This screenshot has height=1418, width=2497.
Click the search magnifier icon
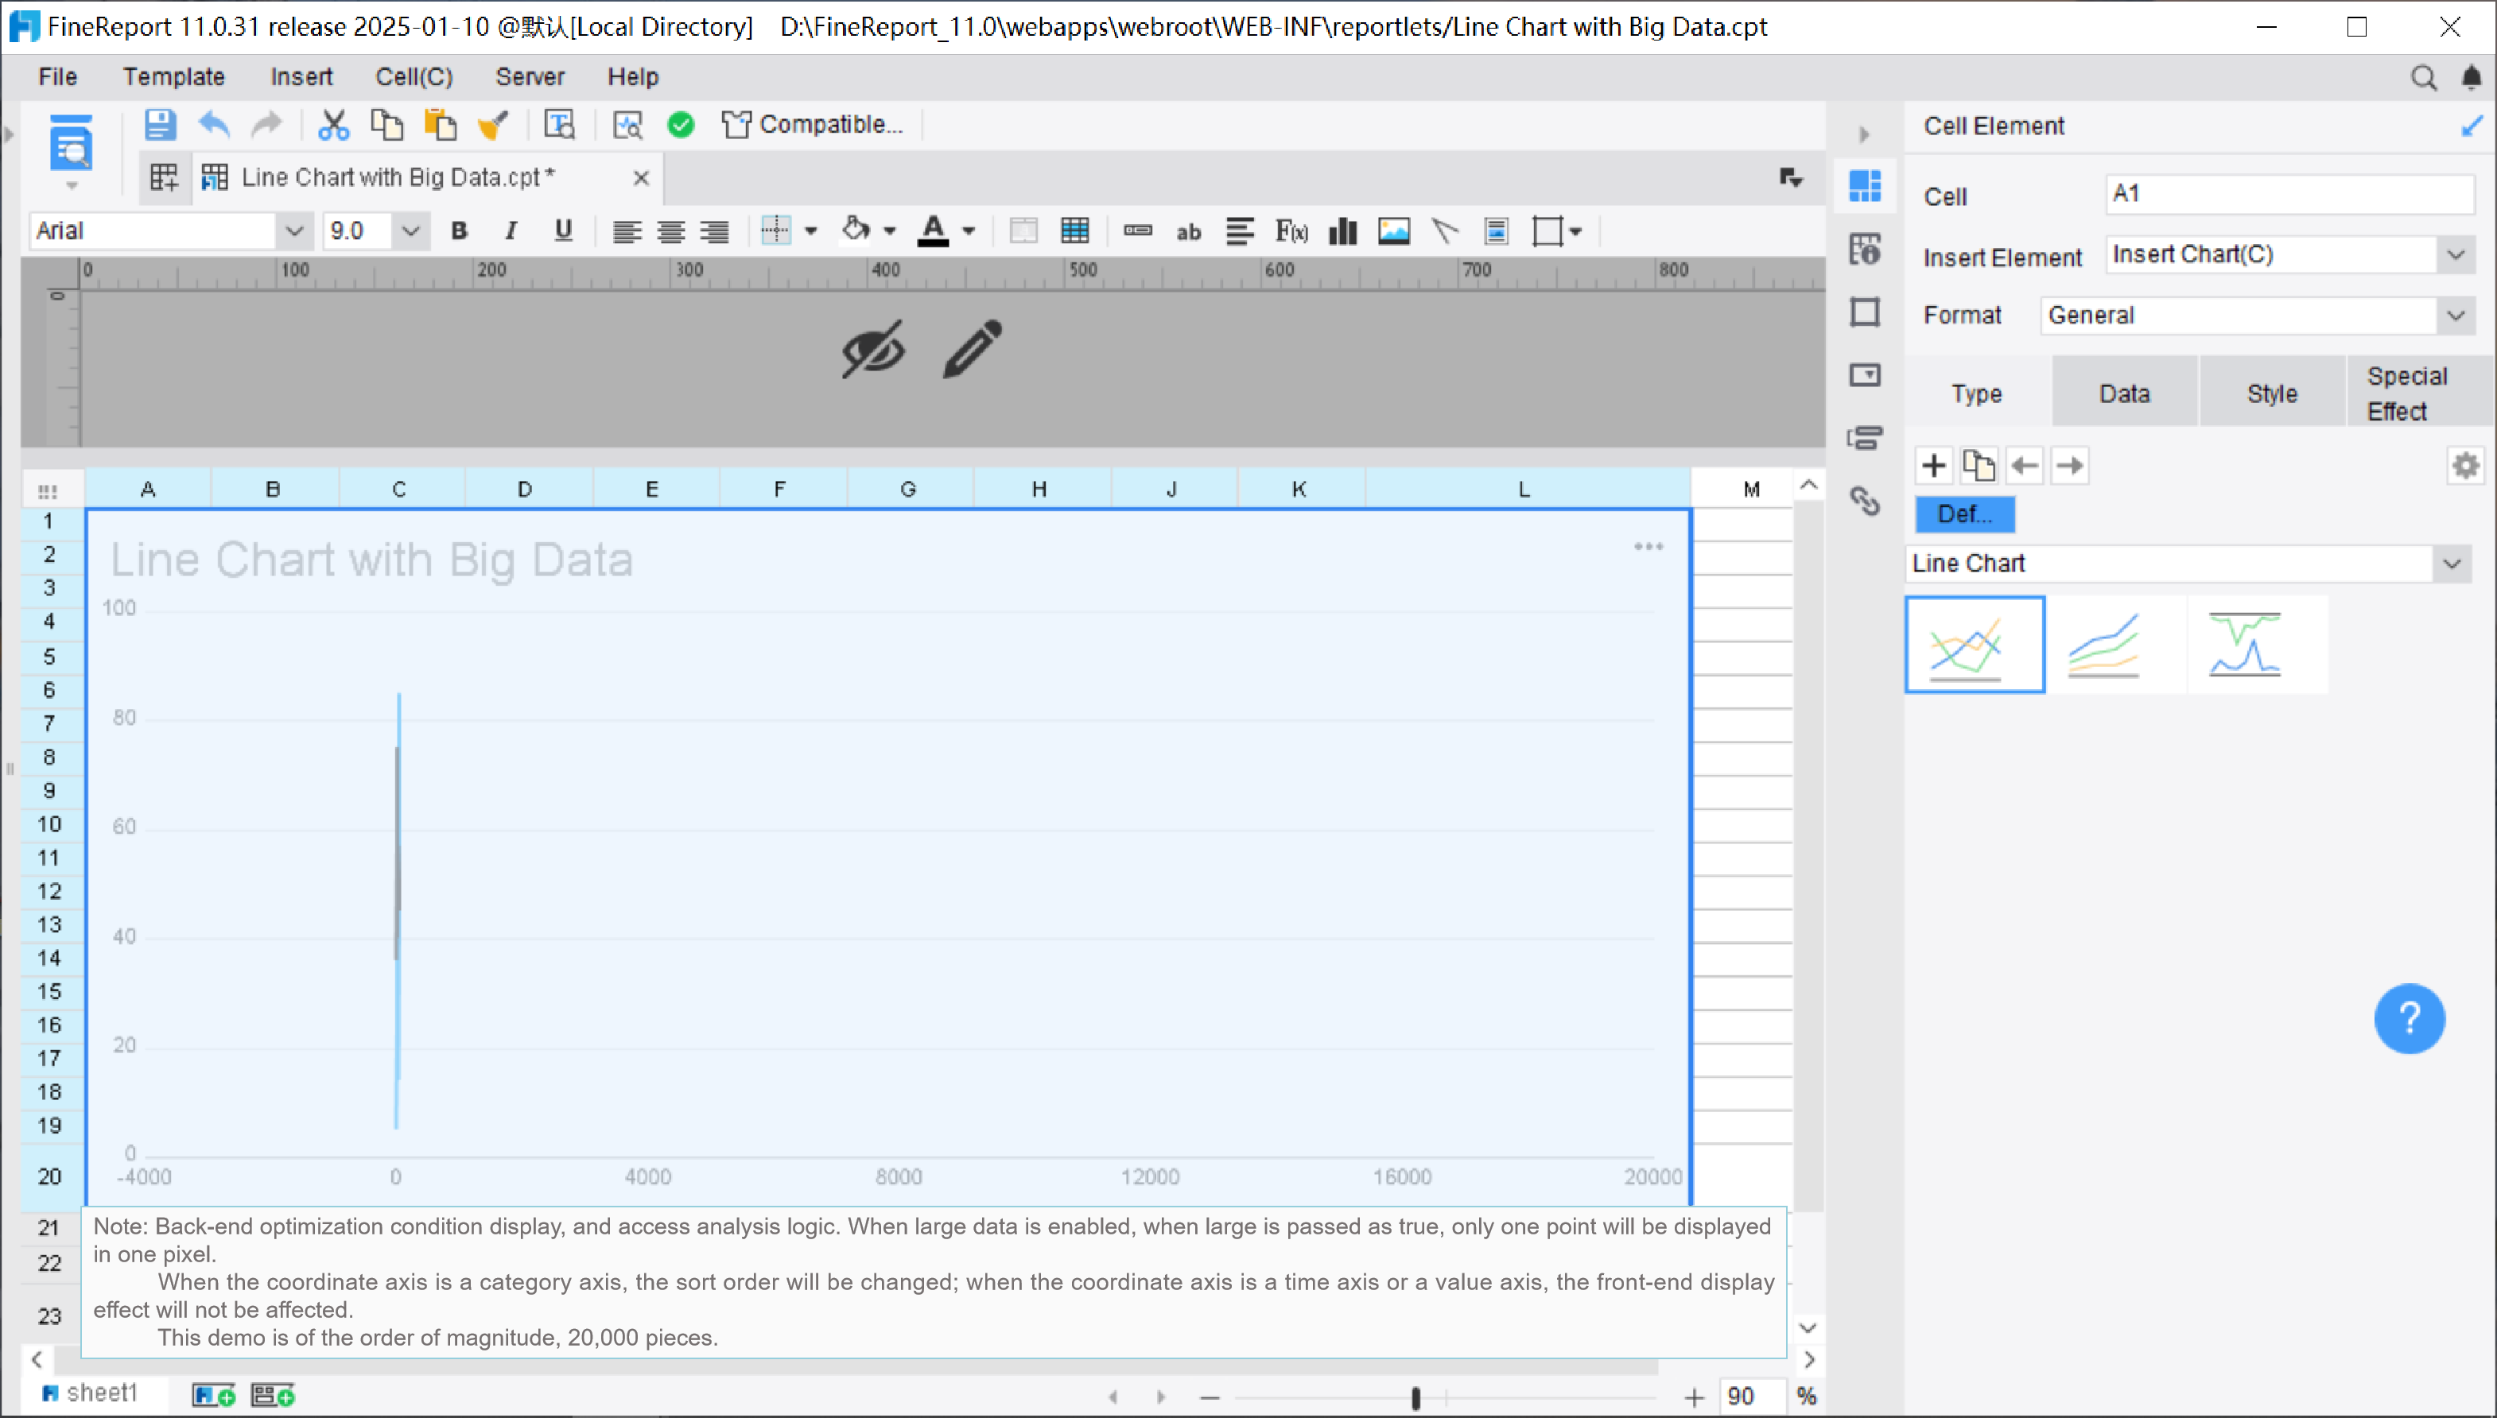[2424, 77]
